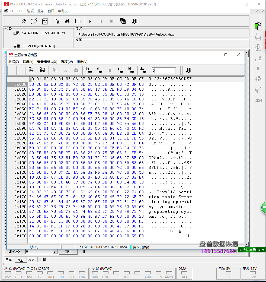Open the 选项 menu in main menu bar
This screenshot has height=282, width=266.
point(30,11)
